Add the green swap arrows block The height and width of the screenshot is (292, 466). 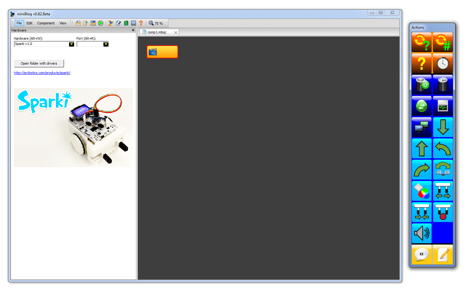pyautogui.click(x=422, y=106)
